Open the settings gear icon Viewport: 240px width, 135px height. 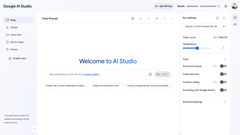click(x=226, y=6)
